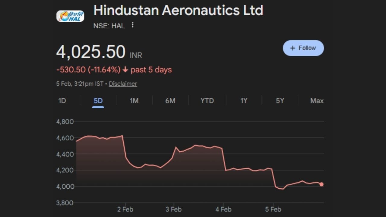This screenshot has width=386, height=217.
Task: Select the YTD time range
Action: pyautogui.click(x=207, y=101)
